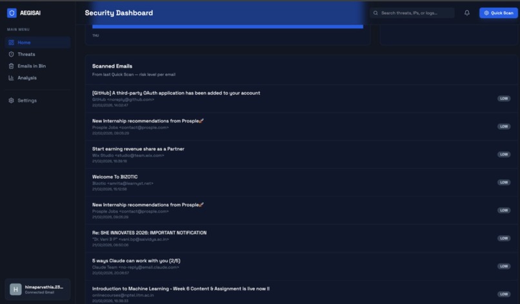Open 5 ways Claude can work with you email
520x304 pixels.
click(302, 266)
